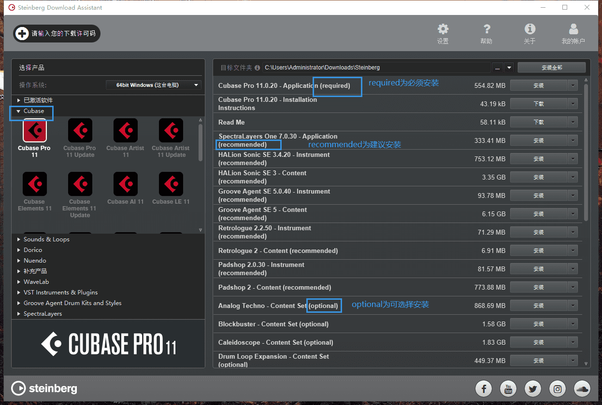This screenshot has height=405, width=602.
Task: Expand the VST Instruments & Plugins category
Action: [19, 293]
